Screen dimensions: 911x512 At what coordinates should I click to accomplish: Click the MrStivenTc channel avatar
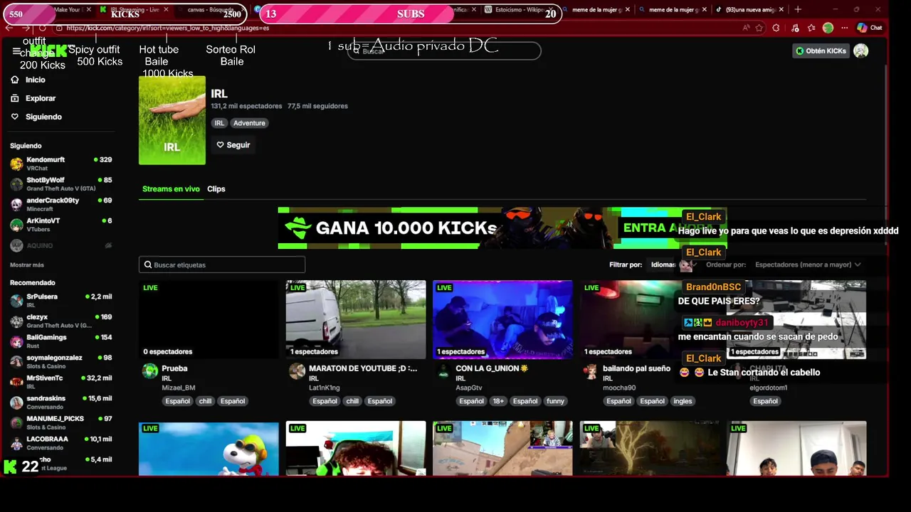click(x=16, y=383)
